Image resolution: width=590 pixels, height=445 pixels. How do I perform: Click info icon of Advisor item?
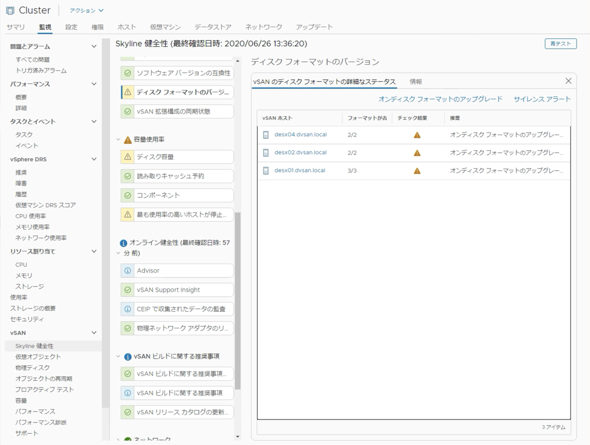tap(128, 271)
